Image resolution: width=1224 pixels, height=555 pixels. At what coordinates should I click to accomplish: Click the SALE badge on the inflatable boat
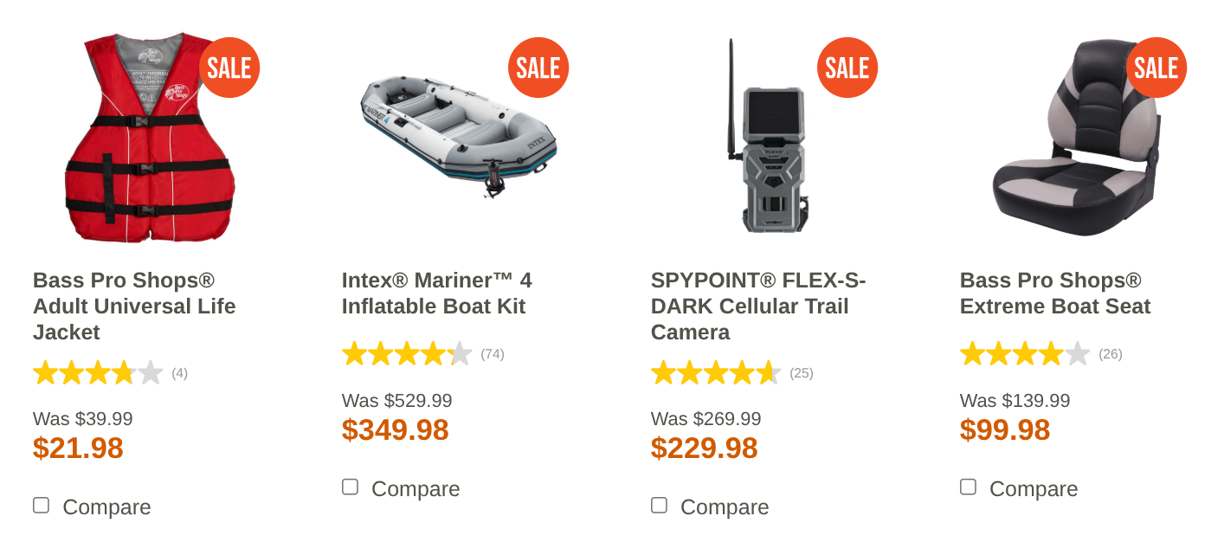538,67
